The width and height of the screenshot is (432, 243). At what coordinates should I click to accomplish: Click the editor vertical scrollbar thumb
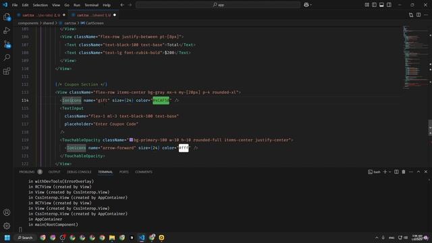tap(430, 128)
